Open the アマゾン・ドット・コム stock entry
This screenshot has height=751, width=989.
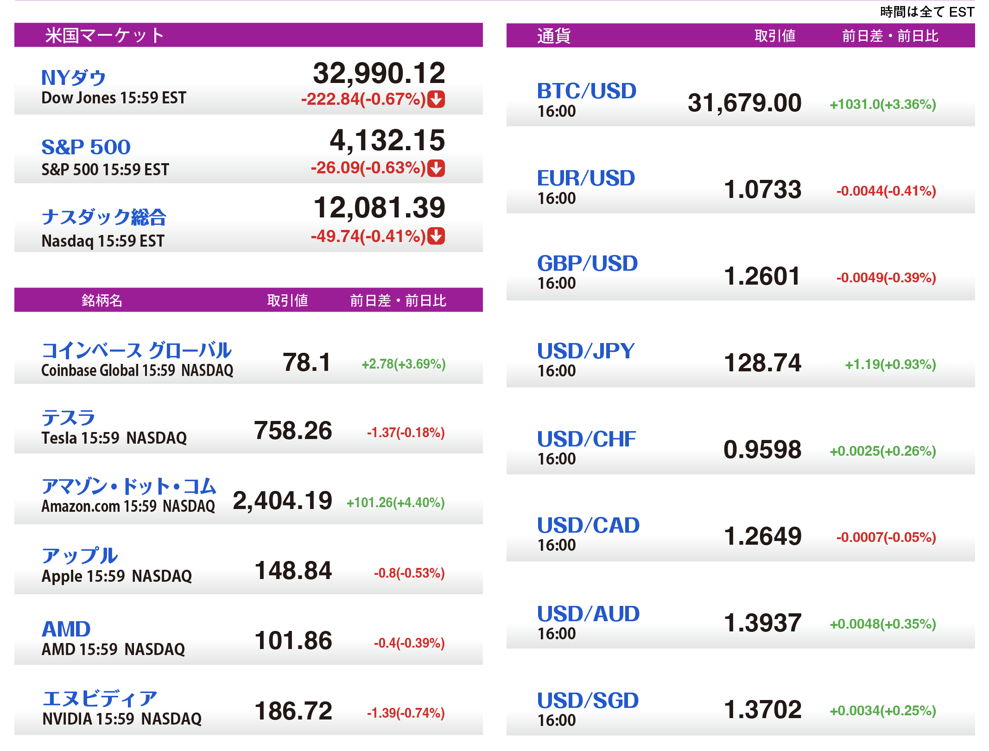pyautogui.click(x=129, y=486)
